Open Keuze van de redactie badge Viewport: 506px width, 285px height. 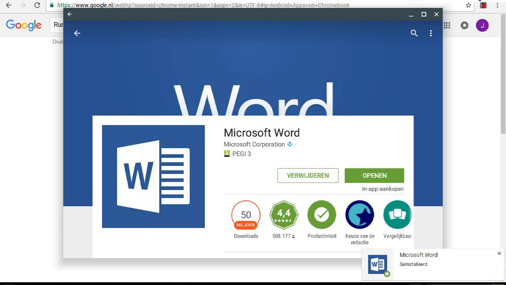(360, 222)
